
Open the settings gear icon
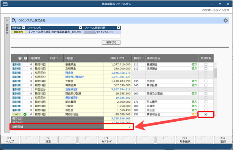(225, 20)
